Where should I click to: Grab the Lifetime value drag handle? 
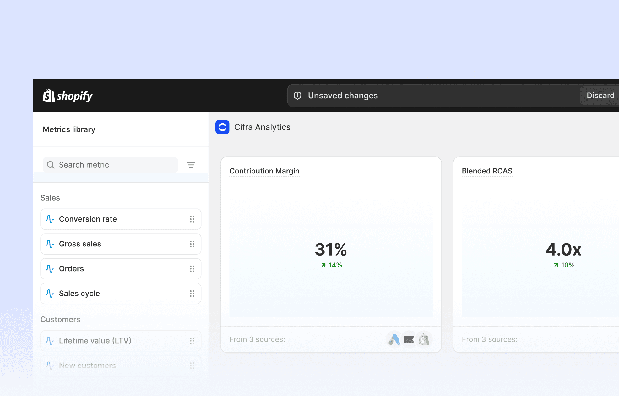point(192,341)
